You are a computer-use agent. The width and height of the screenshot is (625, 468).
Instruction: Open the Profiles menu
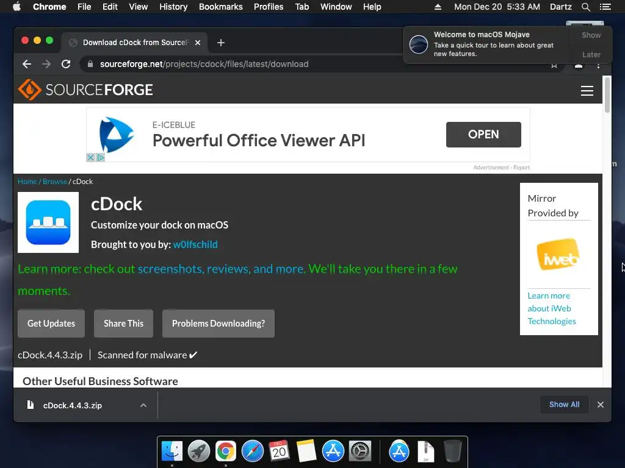269,7
